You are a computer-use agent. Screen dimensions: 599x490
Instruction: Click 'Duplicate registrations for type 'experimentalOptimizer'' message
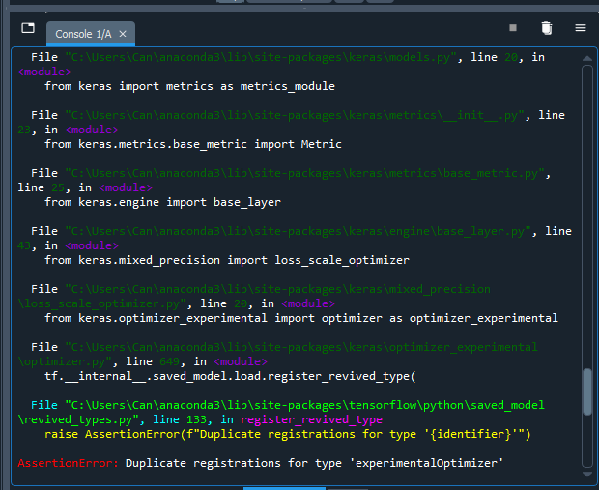point(314,463)
